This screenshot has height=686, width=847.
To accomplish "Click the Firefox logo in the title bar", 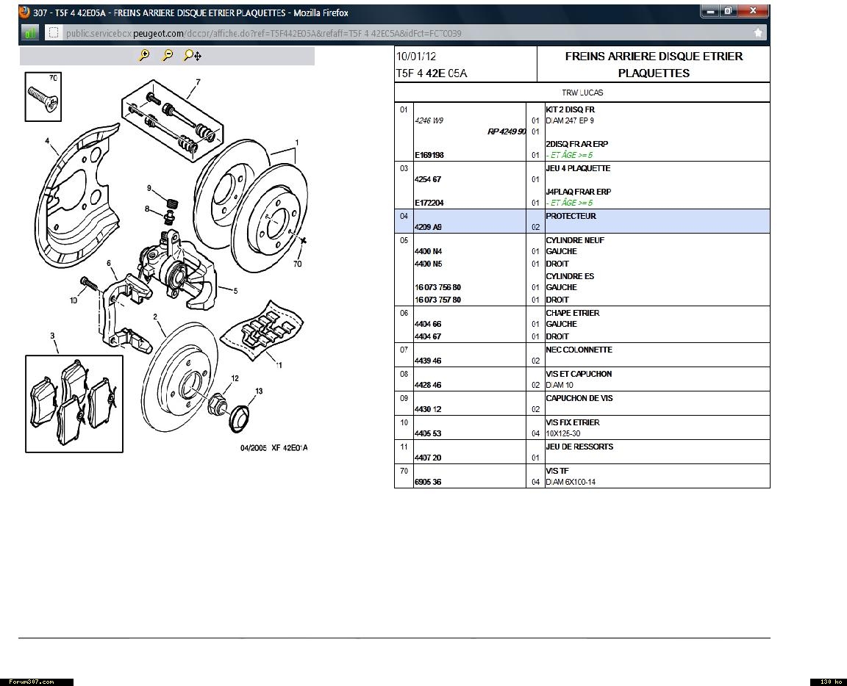I will pos(24,12).
